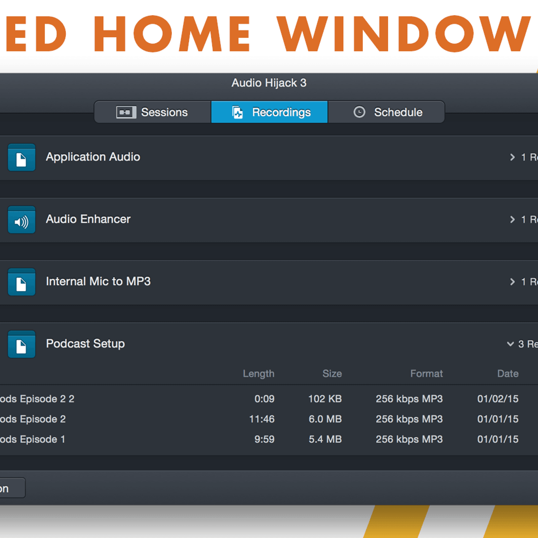Select the Audio Enhancer session title
The height and width of the screenshot is (538, 538).
click(x=88, y=219)
